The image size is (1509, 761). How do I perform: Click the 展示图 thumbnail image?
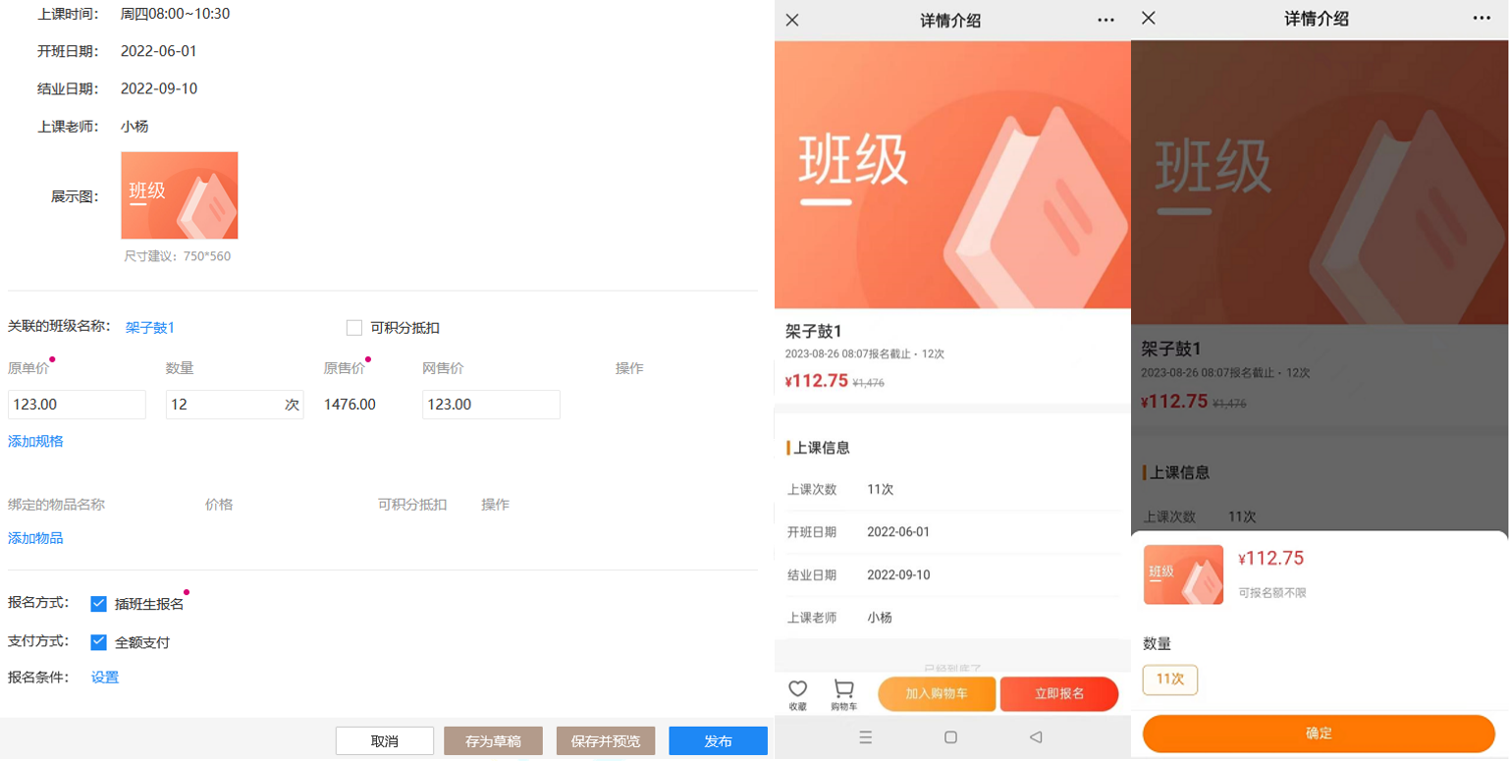[179, 195]
